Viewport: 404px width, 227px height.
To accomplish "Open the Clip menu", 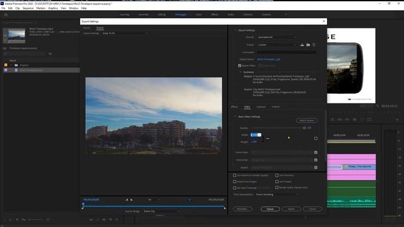I will click(x=18, y=8).
